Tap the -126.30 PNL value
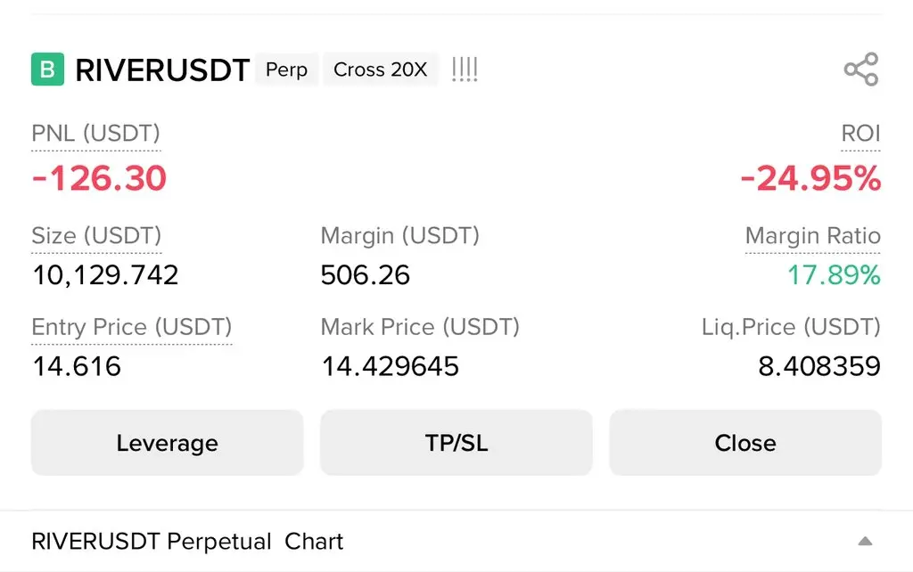 coord(99,179)
